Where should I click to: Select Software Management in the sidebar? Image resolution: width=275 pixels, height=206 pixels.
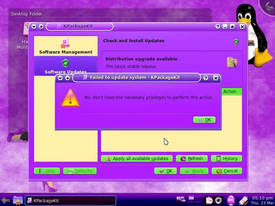click(x=66, y=46)
